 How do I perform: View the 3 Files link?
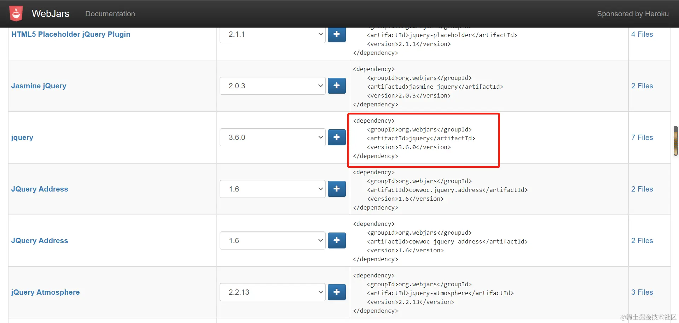pos(642,292)
